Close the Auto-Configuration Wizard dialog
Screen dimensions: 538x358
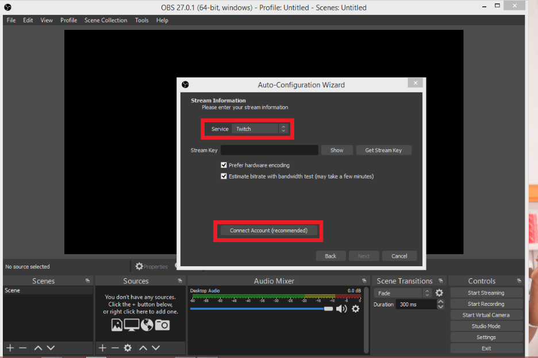(416, 83)
